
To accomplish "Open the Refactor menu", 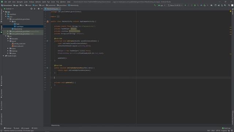I will pyautogui.click(x=38, y=2).
